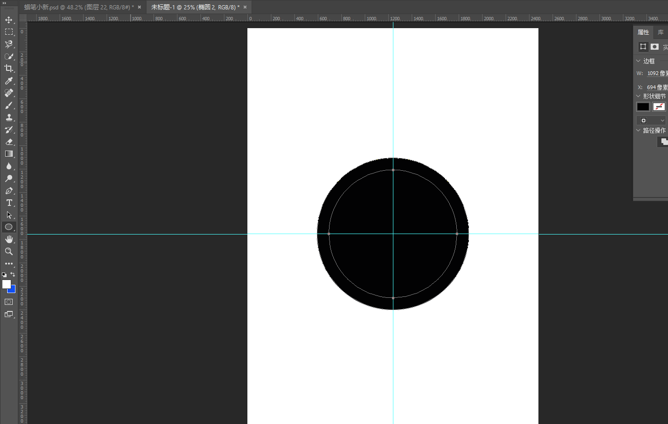
Task: Collapse the 路径操作 section
Action: click(x=638, y=130)
